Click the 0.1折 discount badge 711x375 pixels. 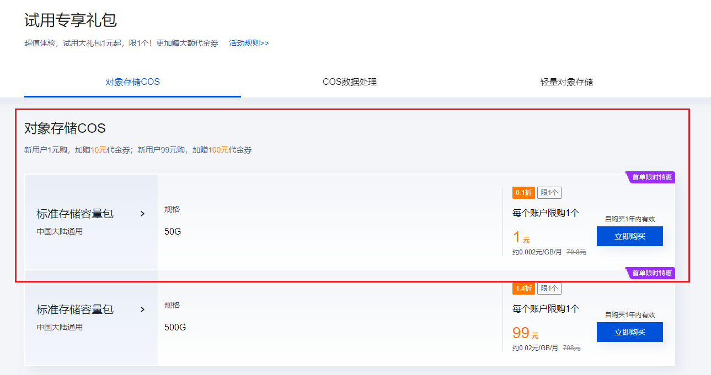pyautogui.click(x=523, y=193)
